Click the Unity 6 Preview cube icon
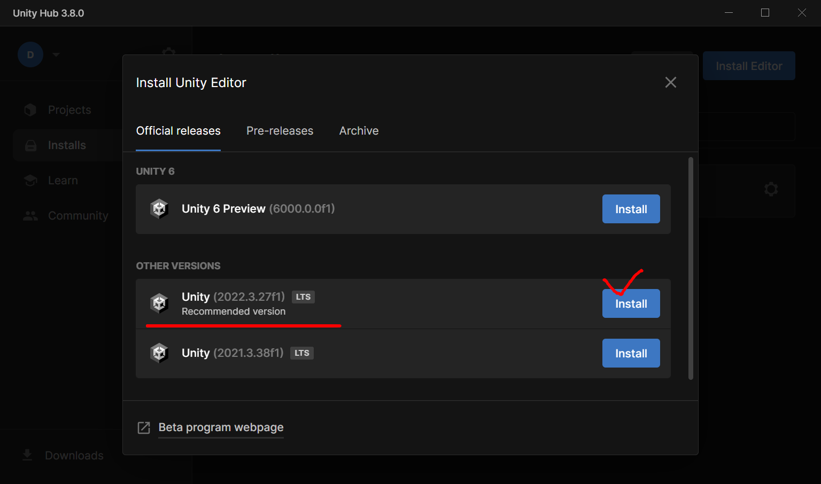Image resolution: width=821 pixels, height=484 pixels. tap(159, 209)
